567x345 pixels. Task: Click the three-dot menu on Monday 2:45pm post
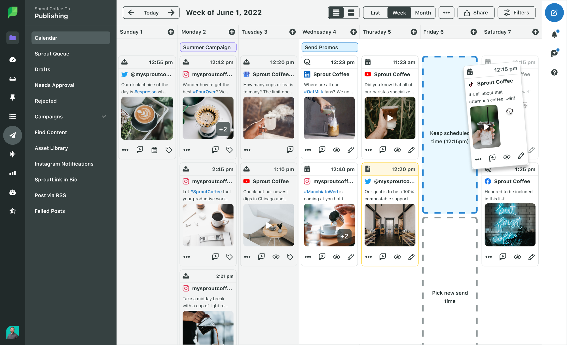(186, 256)
